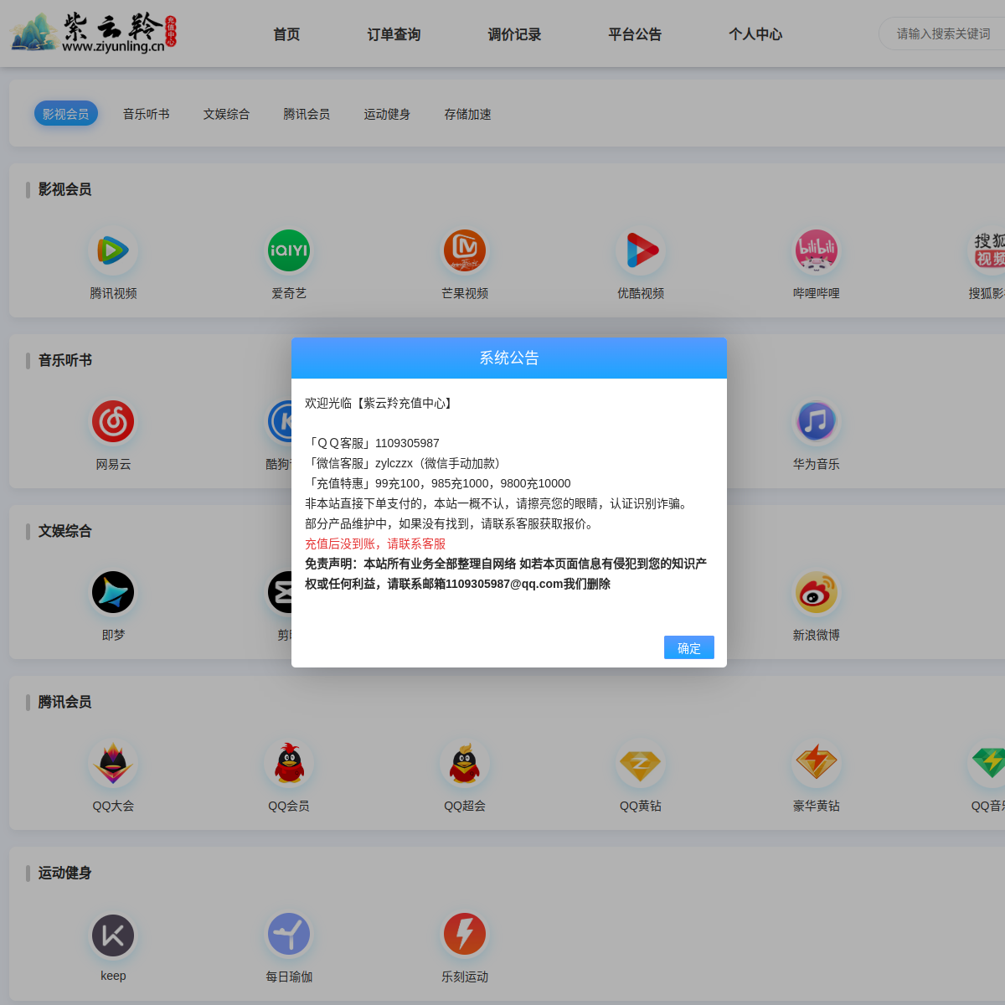
Task: Click the 腾讯会员 section heading
Action: pos(64,702)
